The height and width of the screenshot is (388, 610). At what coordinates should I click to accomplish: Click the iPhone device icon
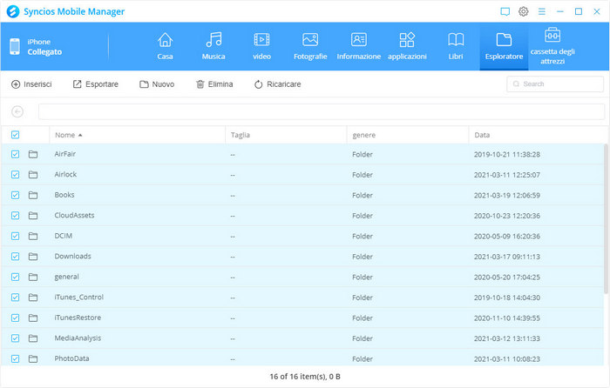[x=15, y=47]
